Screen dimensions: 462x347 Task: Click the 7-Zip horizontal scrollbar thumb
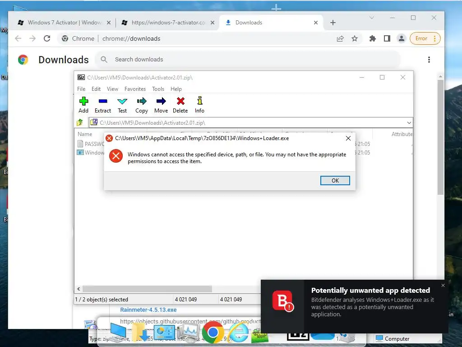[147, 289]
